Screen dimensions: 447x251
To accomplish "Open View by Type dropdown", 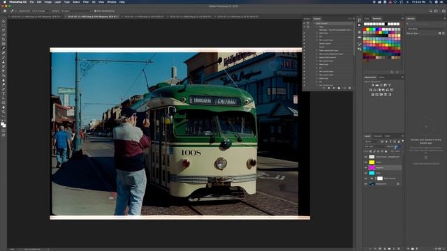I will 413,33.
